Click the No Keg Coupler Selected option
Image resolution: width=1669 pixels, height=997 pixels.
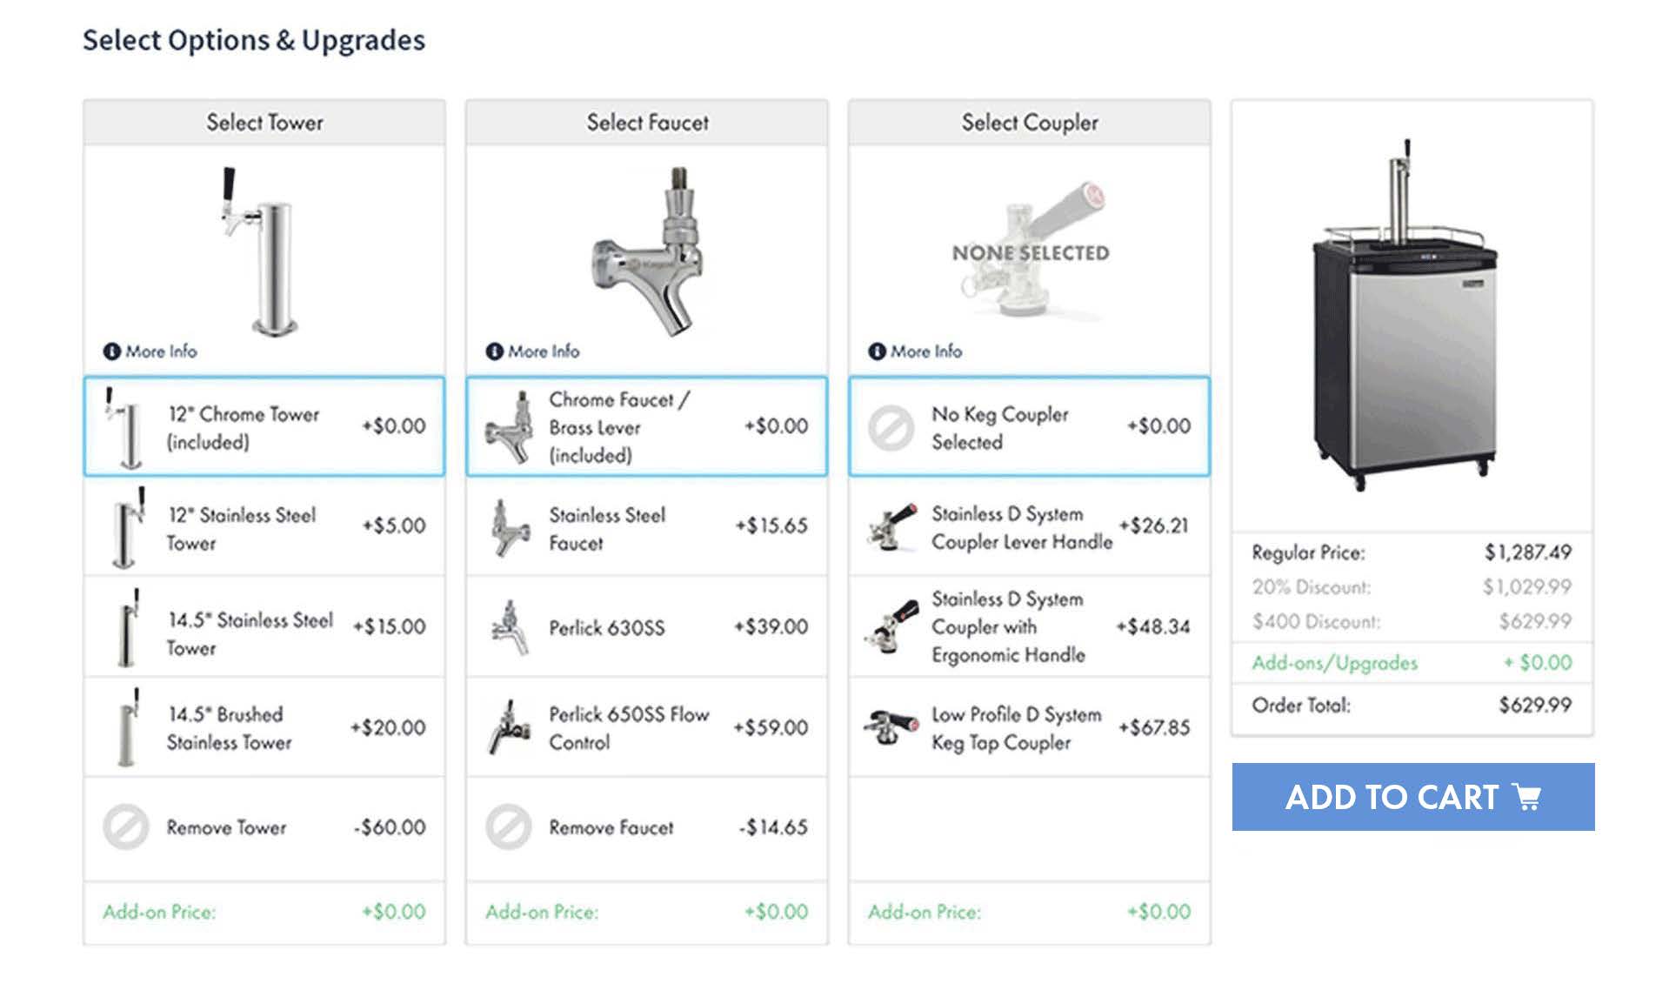1029,427
